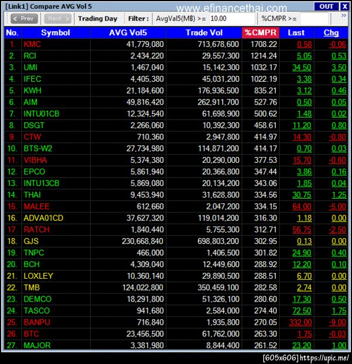Sort by %CMPR column header
Image resolution: width=352 pixels, height=364 pixels.
(x=260, y=33)
